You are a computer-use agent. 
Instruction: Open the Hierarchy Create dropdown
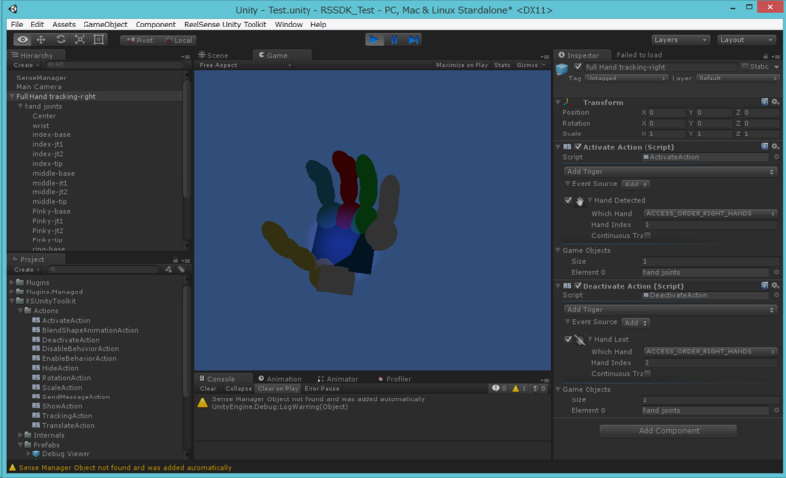[x=27, y=65]
